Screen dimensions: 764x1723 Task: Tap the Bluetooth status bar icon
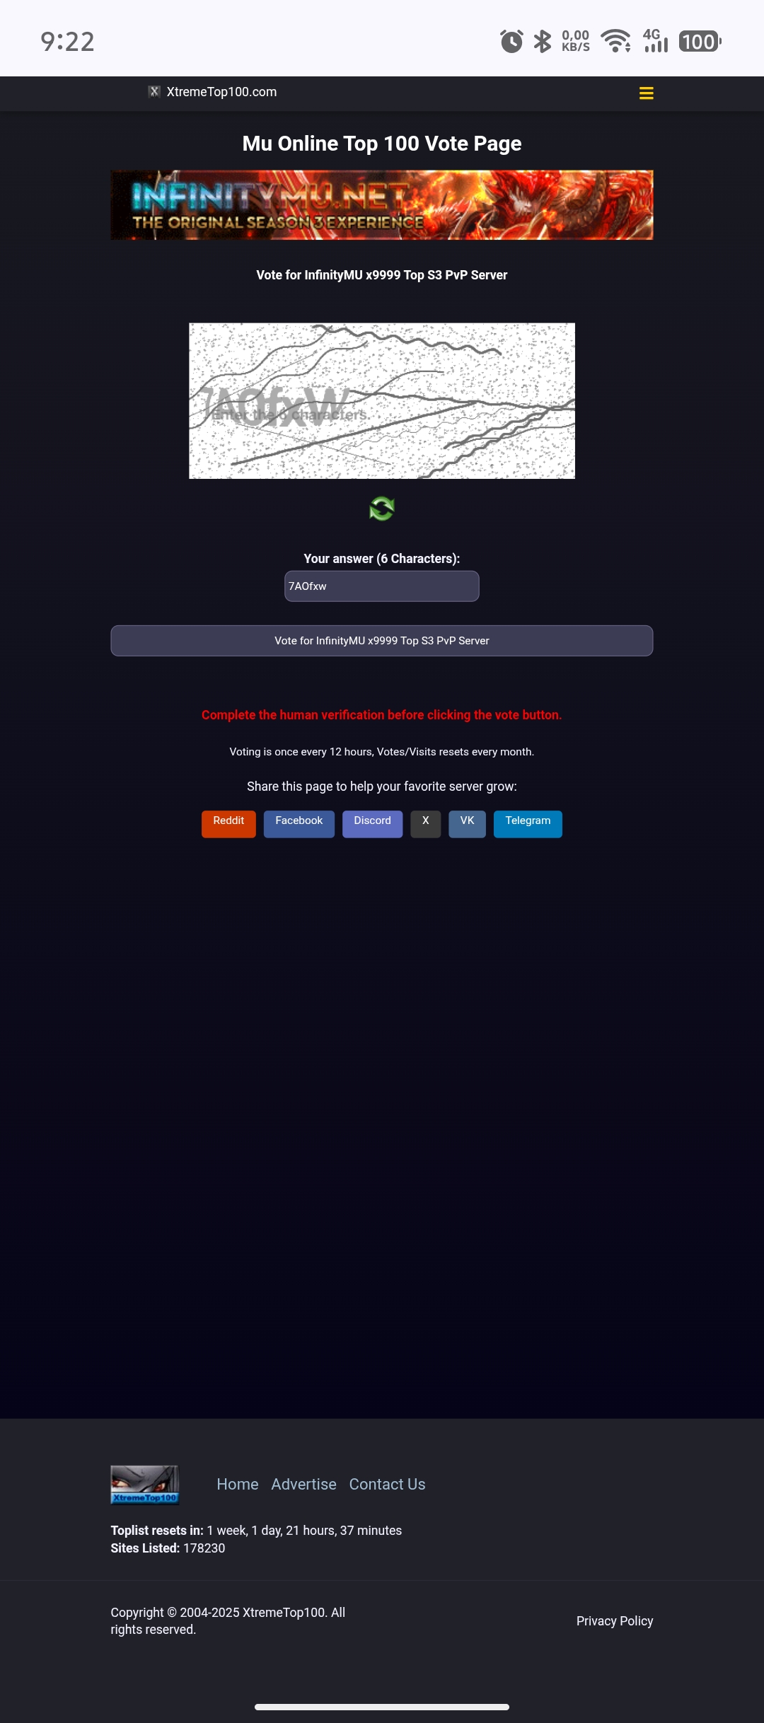(x=543, y=41)
